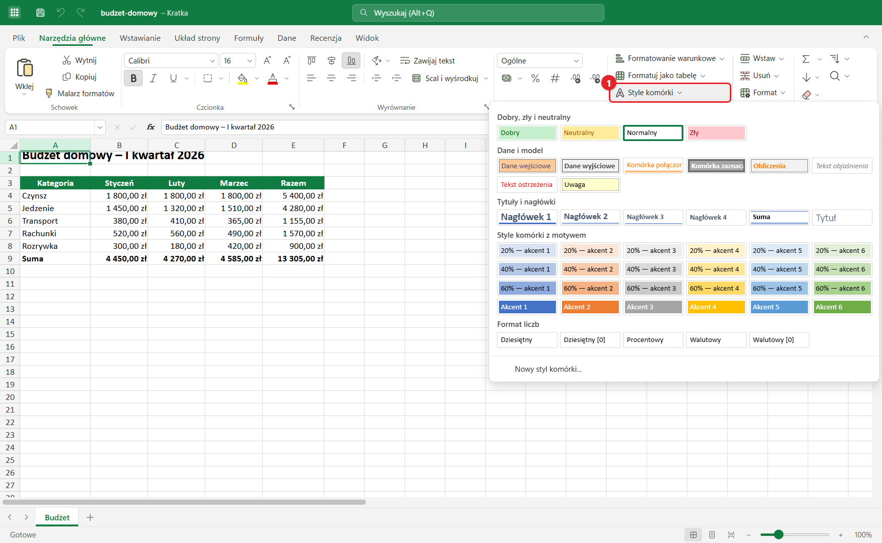Image resolution: width=882 pixels, height=543 pixels.
Task: Switch to normal grid view in status bar
Action: pyautogui.click(x=694, y=535)
